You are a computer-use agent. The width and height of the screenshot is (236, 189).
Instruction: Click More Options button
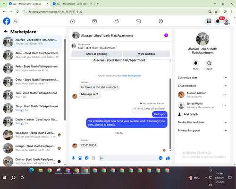click(x=146, y=54)
